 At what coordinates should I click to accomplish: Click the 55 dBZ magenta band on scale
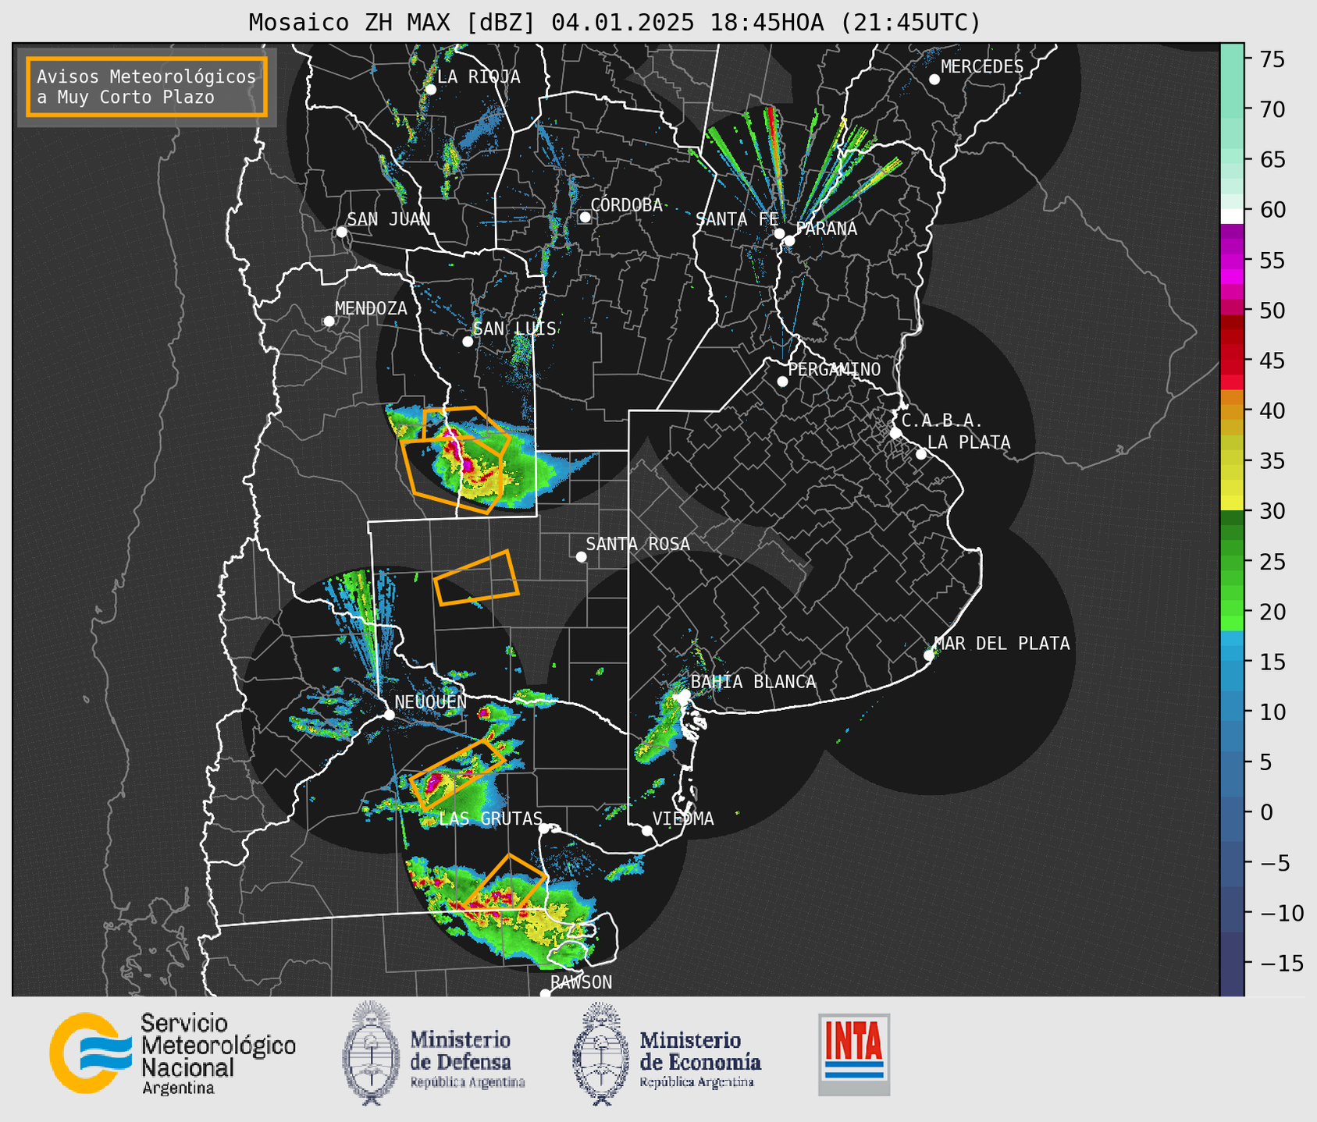pos(1232,260)
